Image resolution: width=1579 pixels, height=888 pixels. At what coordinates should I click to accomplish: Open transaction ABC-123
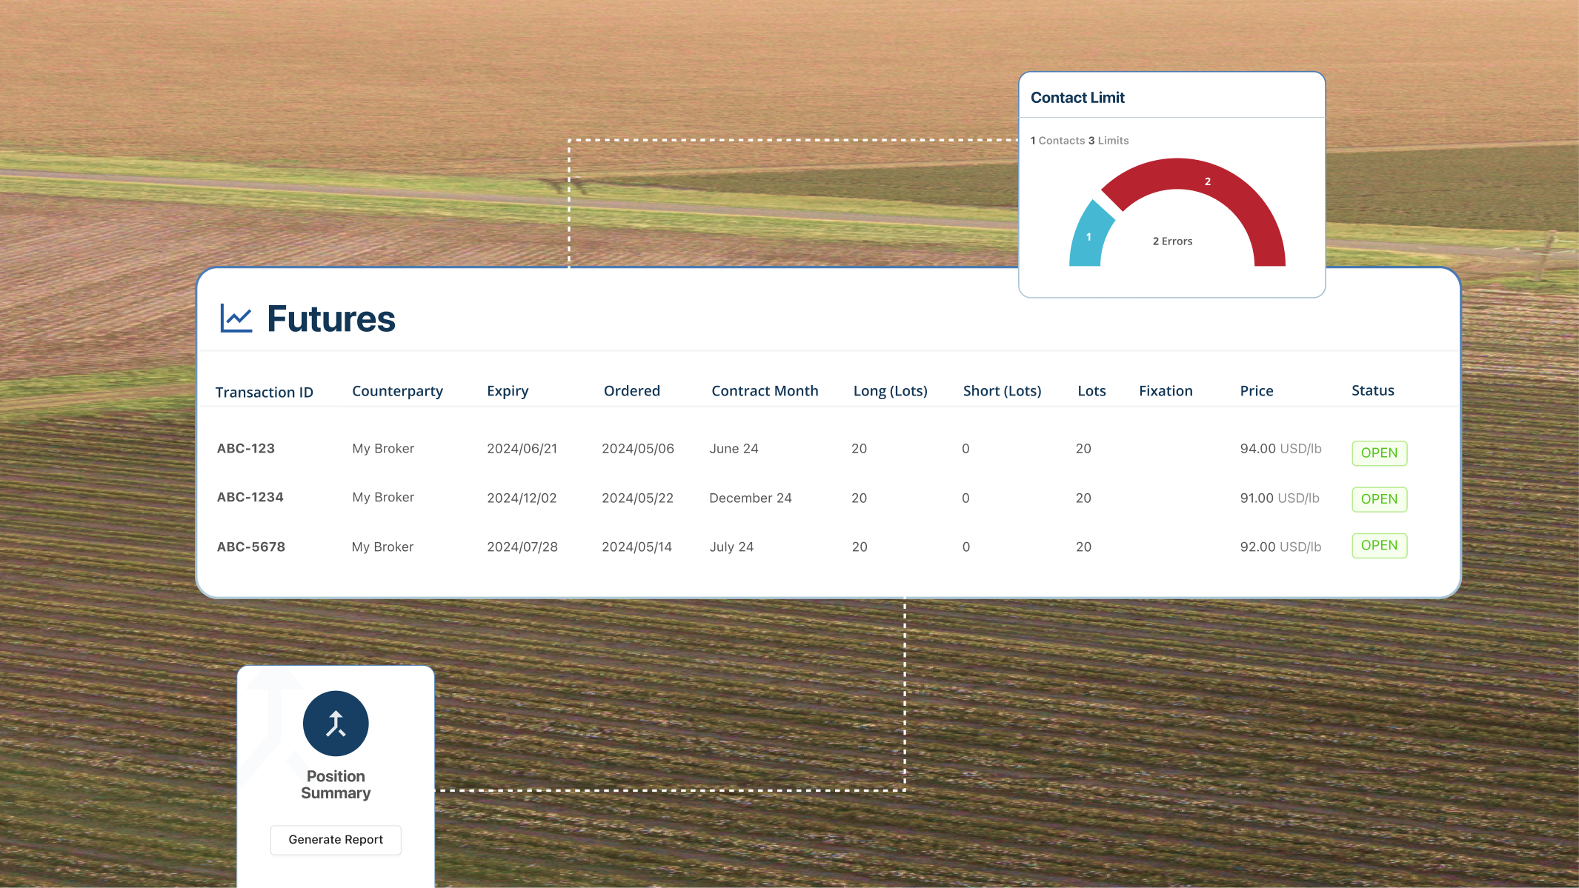click(x=245, y=448)
